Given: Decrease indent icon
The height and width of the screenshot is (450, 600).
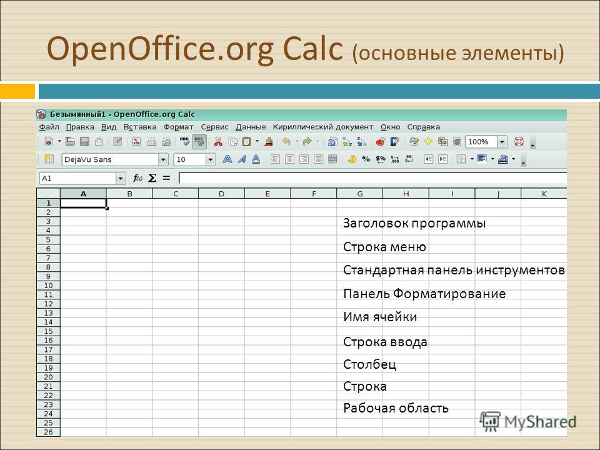Looking at the screenshot, I should (428, 159).
